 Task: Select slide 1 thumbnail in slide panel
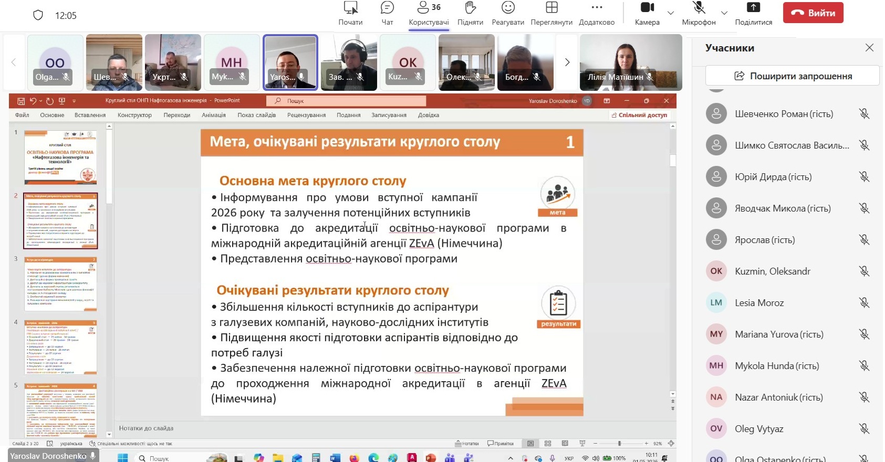tap(60, 157)
